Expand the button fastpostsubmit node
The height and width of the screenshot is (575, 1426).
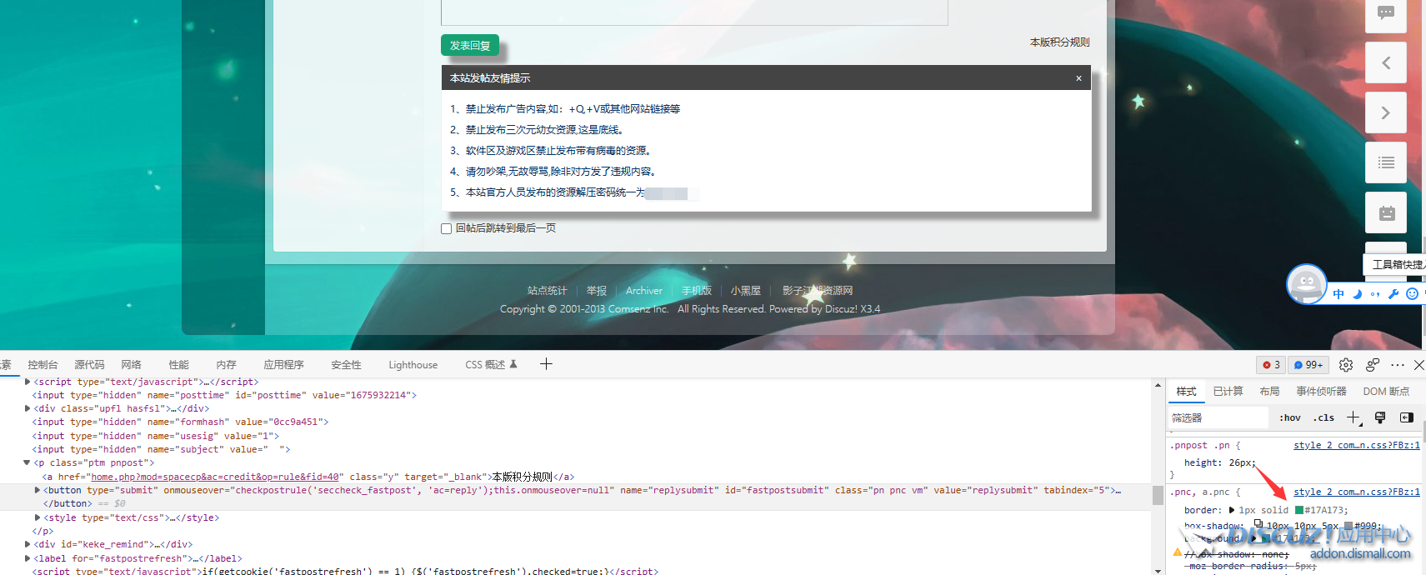coord(38,490)
